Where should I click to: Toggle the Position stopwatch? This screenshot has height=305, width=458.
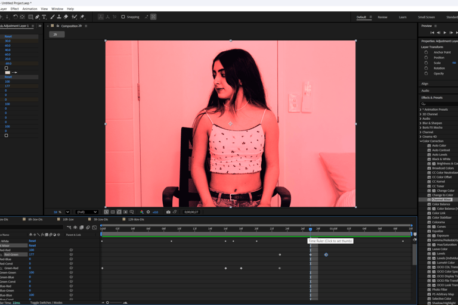426,58
